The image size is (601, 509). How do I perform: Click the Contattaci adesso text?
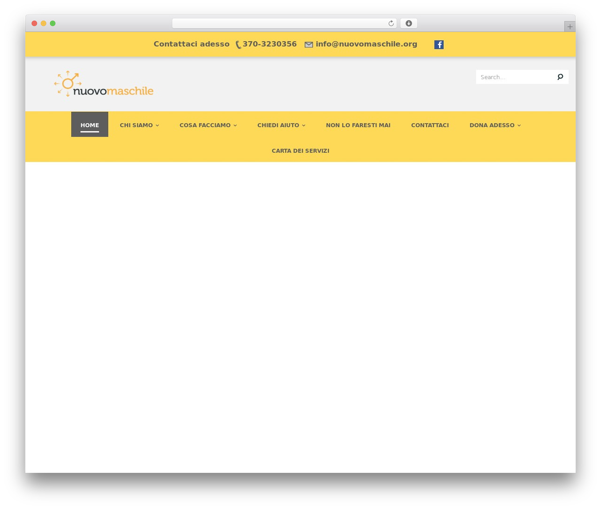pyautogui.click(x=192, y=44)
